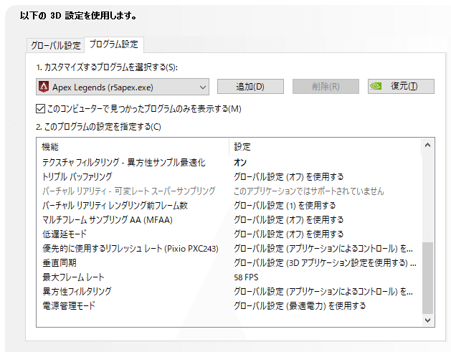Click scrollbar up arrow in settings list
Image resolution: width=451 pixels, height=352 pixels.
tap(427, 146)
